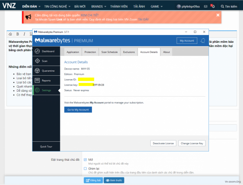Switch to the About tab

166,52
